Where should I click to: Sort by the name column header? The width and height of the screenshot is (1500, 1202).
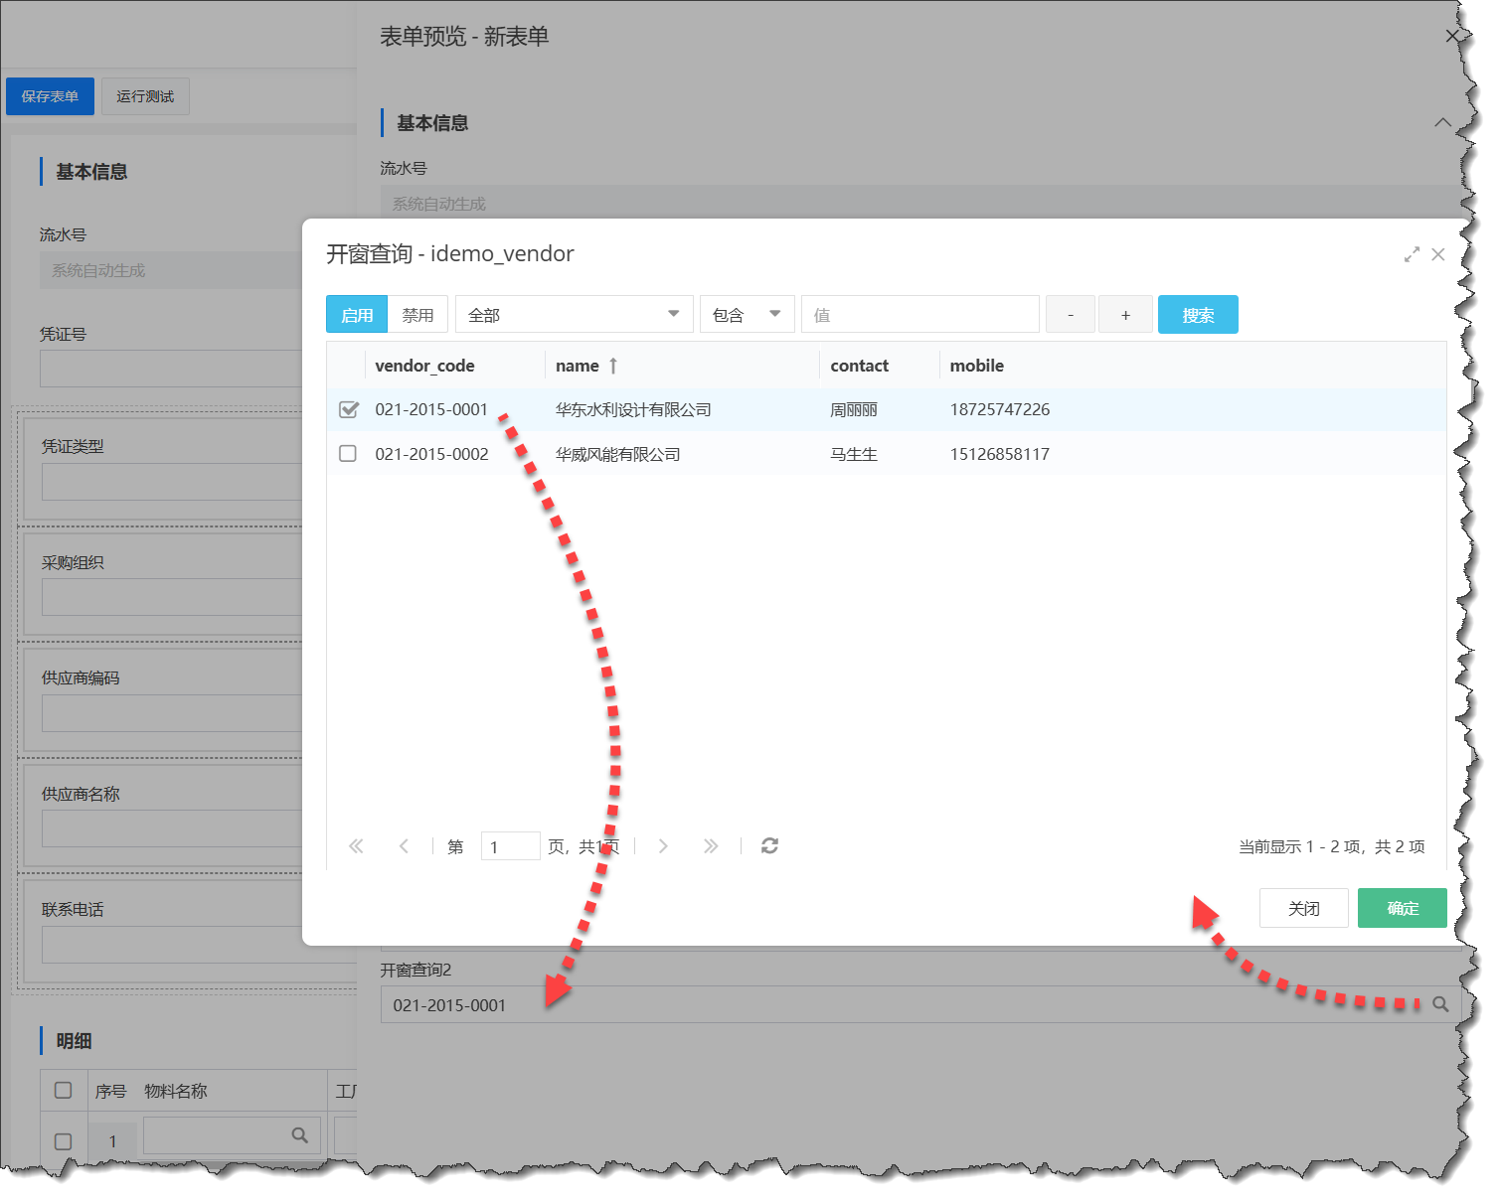coord(578,366)
